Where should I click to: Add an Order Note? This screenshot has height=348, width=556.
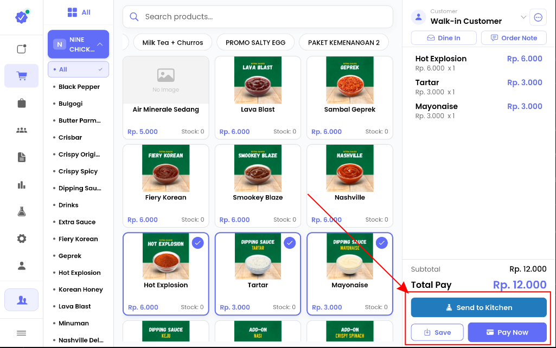click(x=514, y=38)
